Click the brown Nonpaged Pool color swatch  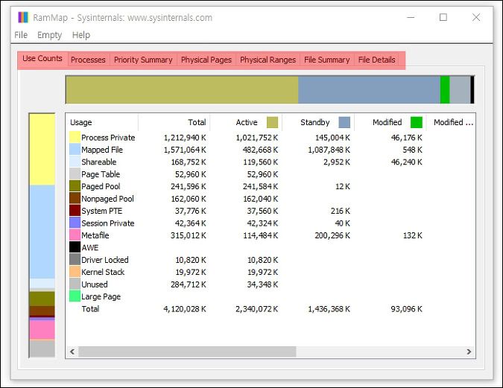(x=75, y=199)
